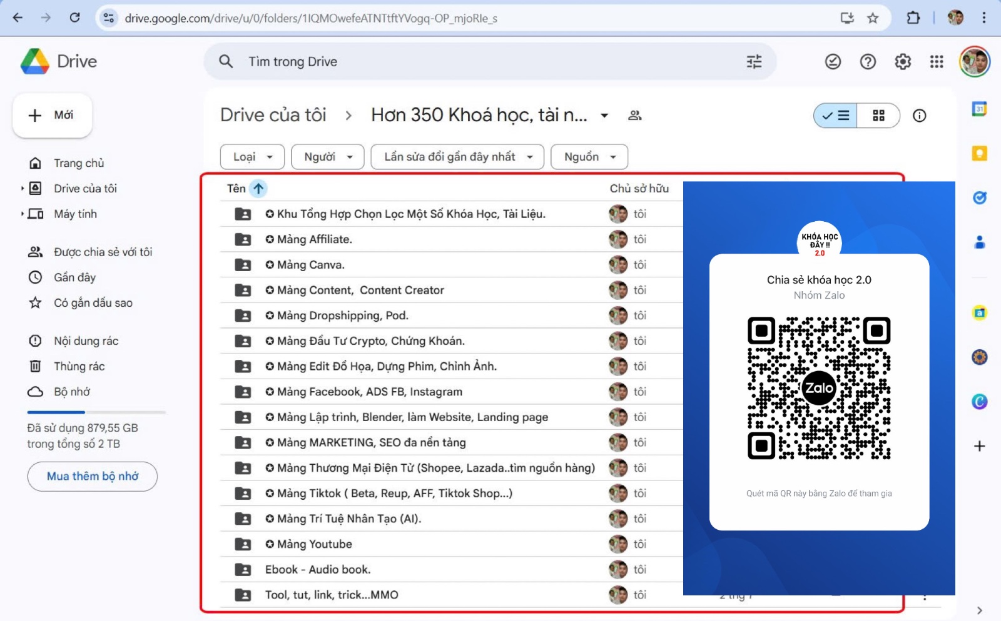Click the browser address bar URL
The height and width of the screenshot is (621, 1001).
coord(311,18)
